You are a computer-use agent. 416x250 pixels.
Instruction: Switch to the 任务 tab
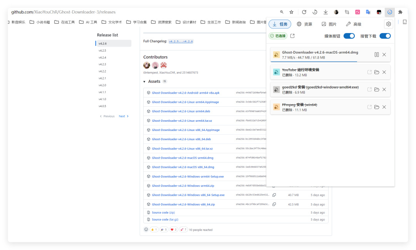280,24
